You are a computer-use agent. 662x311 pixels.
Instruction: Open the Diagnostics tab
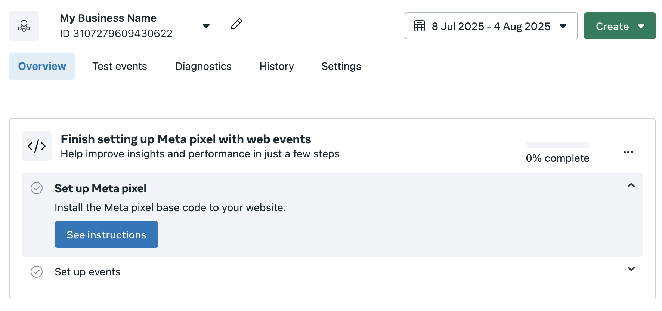coord(203,66)
